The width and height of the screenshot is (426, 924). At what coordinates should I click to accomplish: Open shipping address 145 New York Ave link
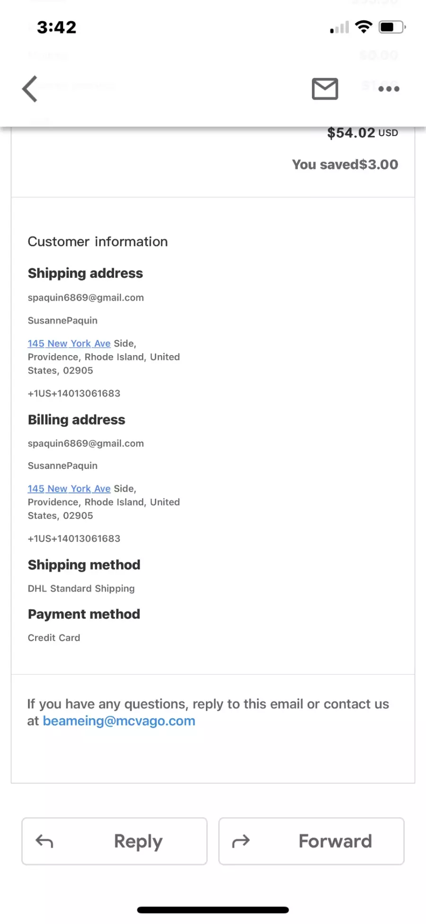(69, 343)
